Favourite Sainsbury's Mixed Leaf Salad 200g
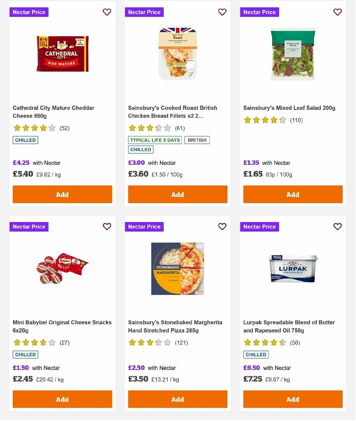The image size is (356, 421). coord(337,12)
